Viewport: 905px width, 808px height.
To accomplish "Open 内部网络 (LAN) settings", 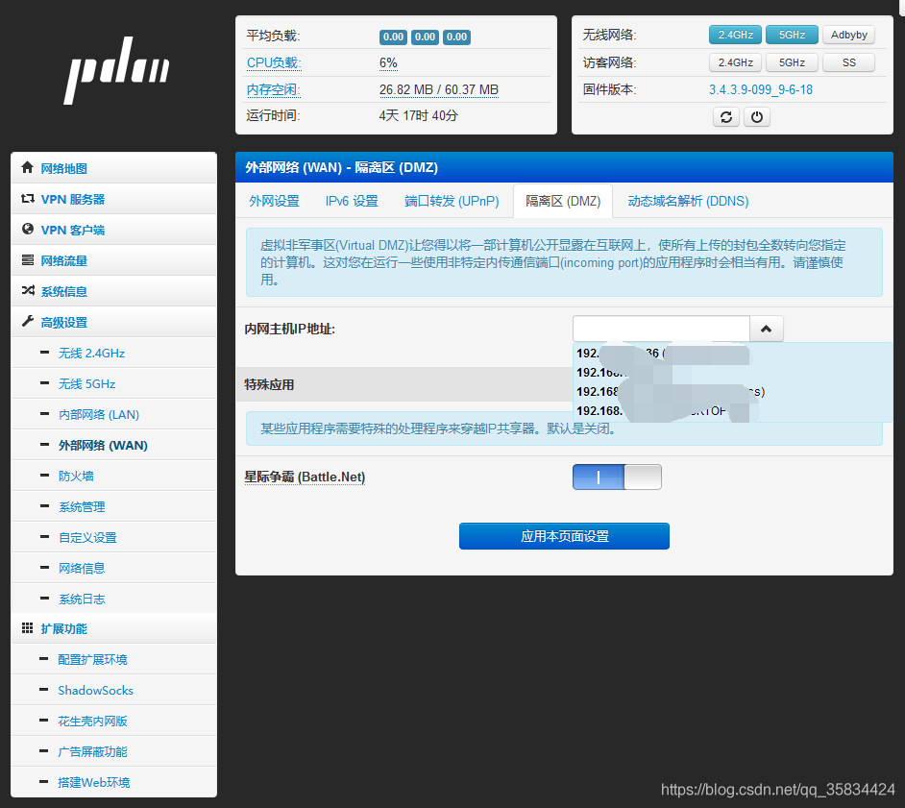I will coord(113,414).
